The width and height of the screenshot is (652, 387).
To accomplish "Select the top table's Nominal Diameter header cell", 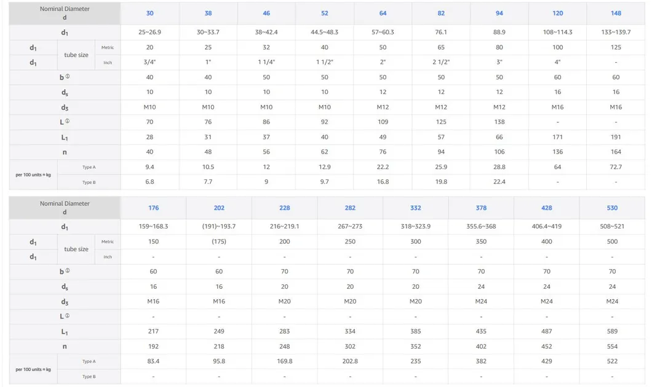I will point(65,14).
